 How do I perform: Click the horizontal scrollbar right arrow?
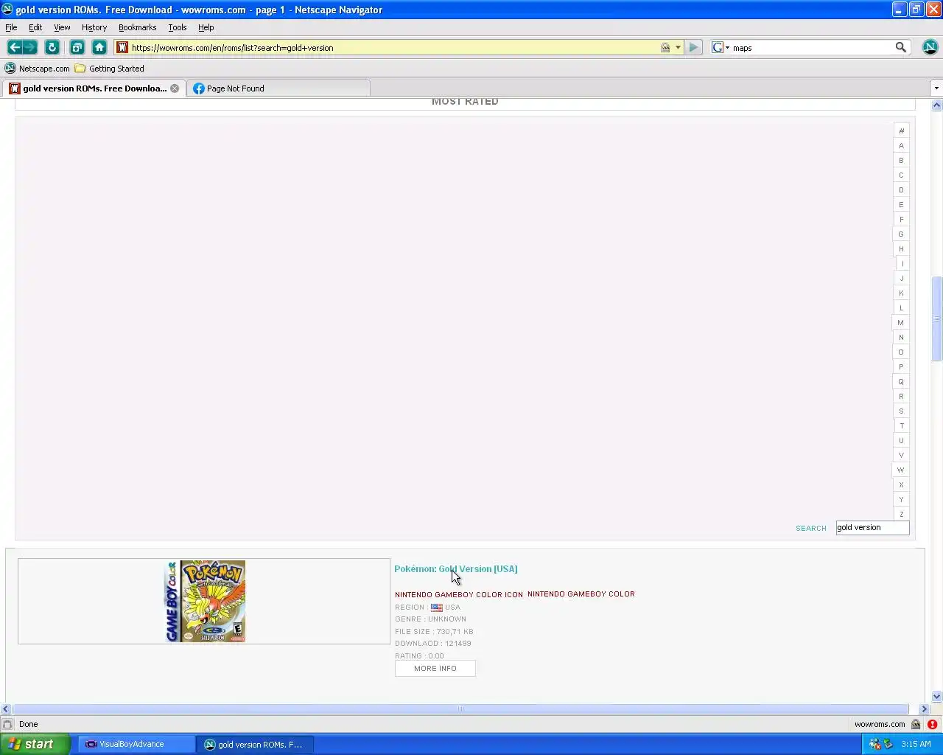(x=924, y=709)
